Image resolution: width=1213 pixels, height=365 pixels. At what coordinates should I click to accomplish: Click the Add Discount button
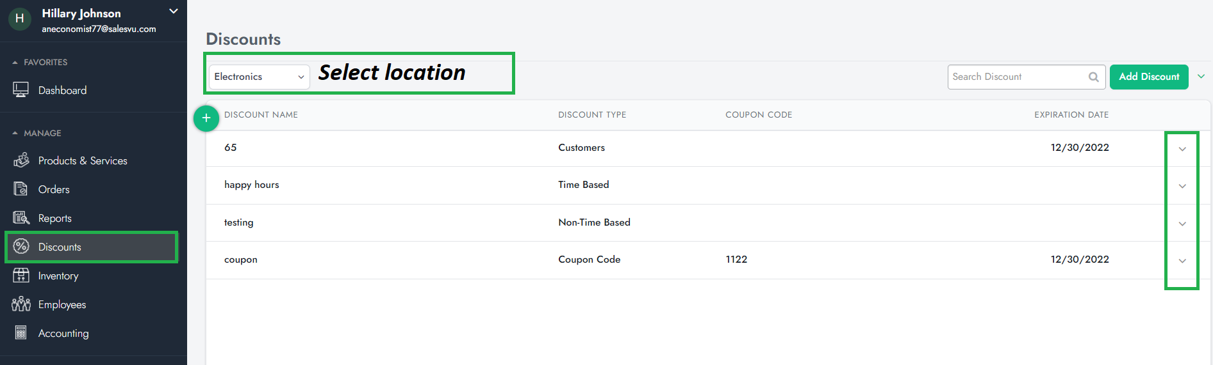coord(1148,77)
